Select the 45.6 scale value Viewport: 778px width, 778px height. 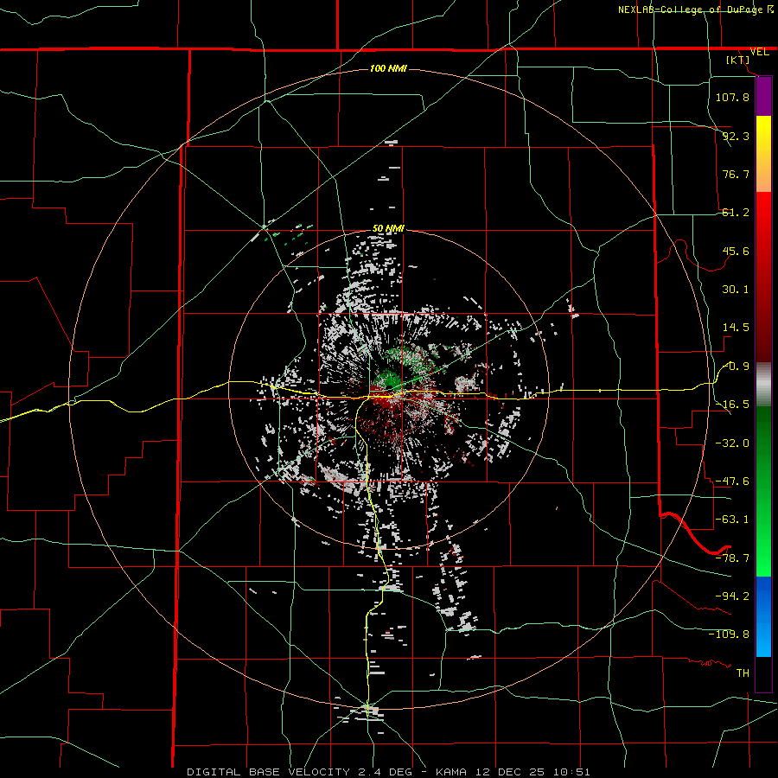pyautogui.click(x=736, y=251)
